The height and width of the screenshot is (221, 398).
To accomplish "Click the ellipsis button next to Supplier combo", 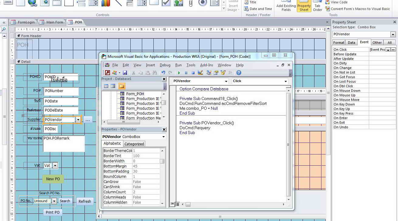I will (x=88, y=120).
